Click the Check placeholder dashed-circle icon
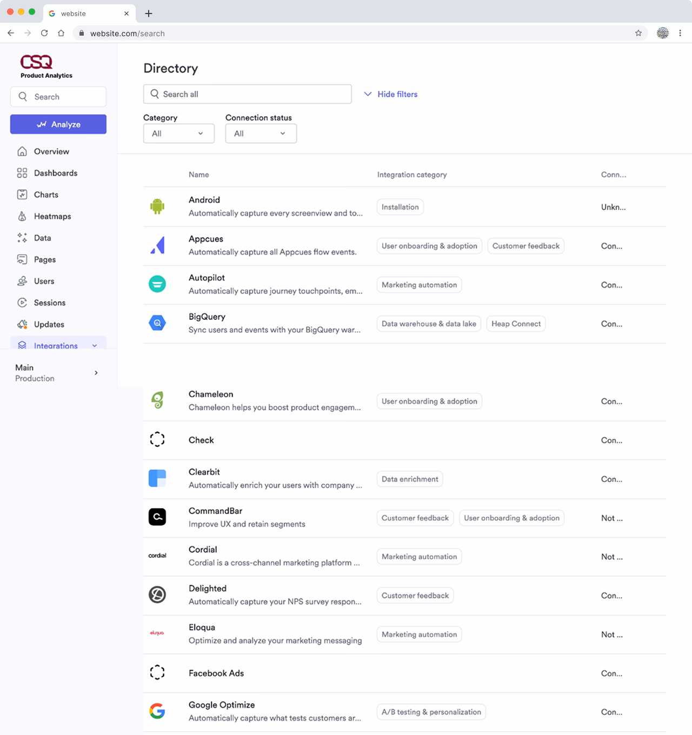The width and height of the screenshot is (692, 735). pyautogui.click(x=157, y=439)
